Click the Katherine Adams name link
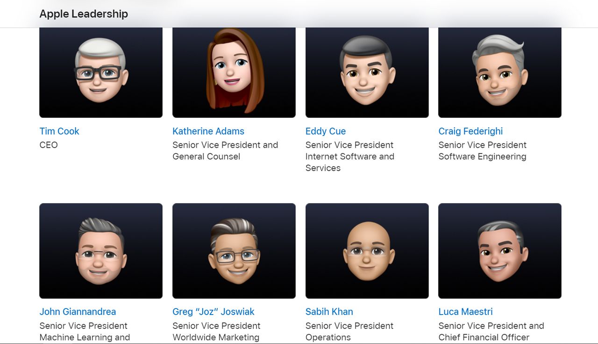 tap(208, 131)
